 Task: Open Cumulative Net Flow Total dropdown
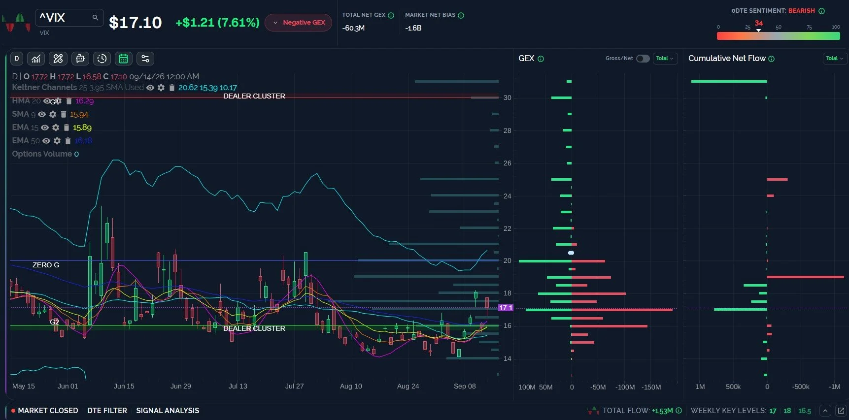pos(835,59)
